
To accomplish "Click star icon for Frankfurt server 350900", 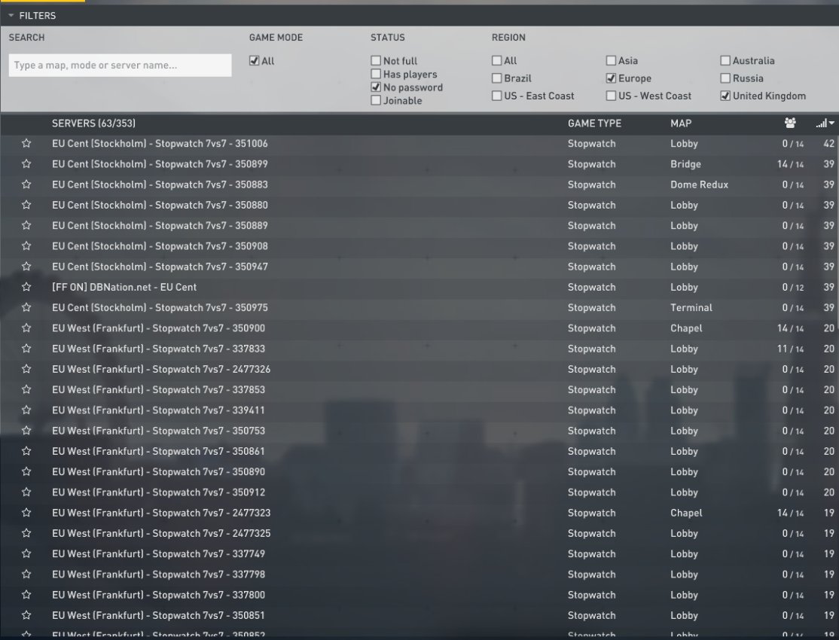I will [26, 328].
